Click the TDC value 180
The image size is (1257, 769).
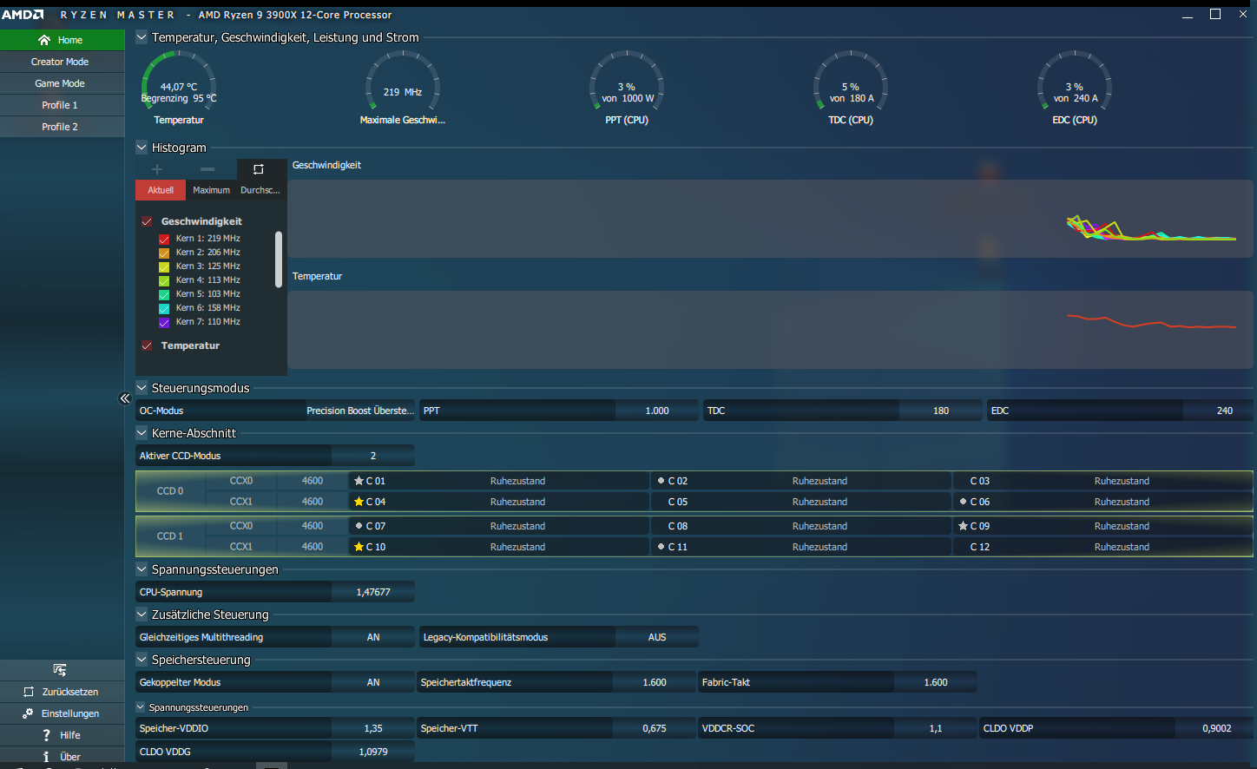pos(941,411)
